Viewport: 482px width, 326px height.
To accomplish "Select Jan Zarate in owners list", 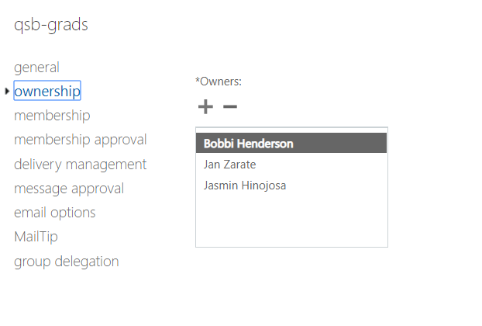I will pos(229,165).
